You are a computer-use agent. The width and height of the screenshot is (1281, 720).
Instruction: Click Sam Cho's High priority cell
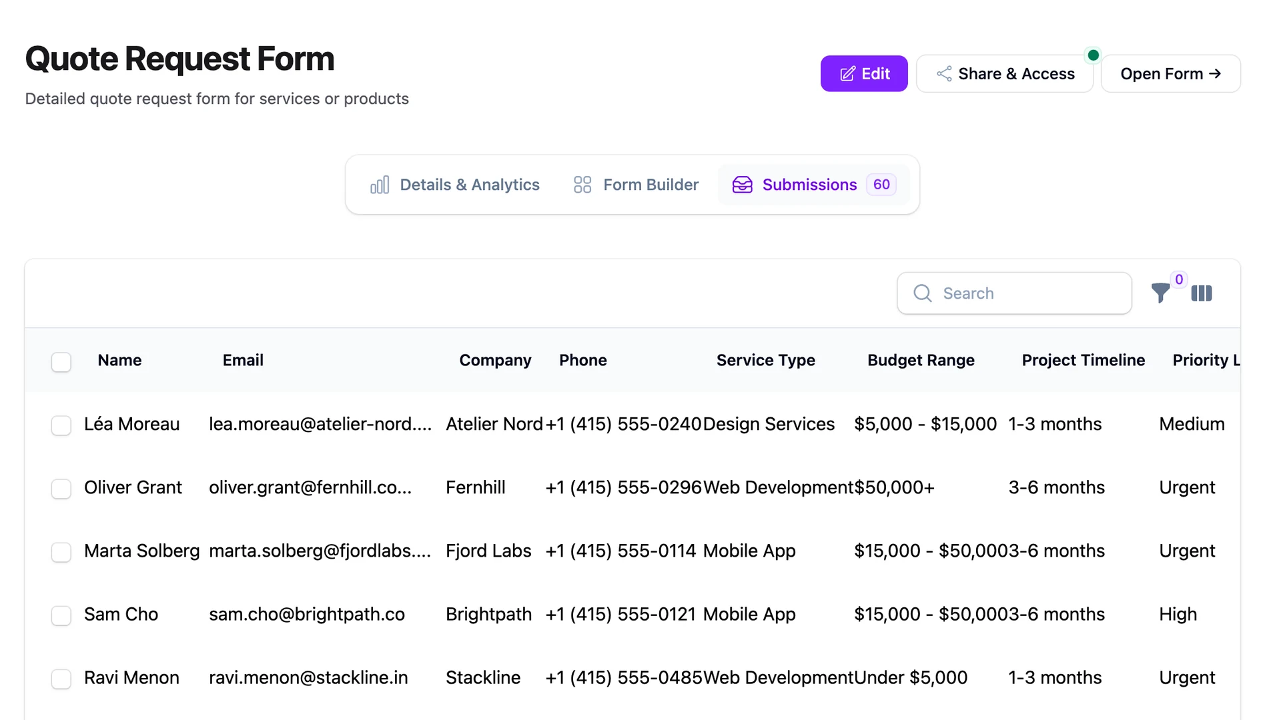pos(1178,614)
